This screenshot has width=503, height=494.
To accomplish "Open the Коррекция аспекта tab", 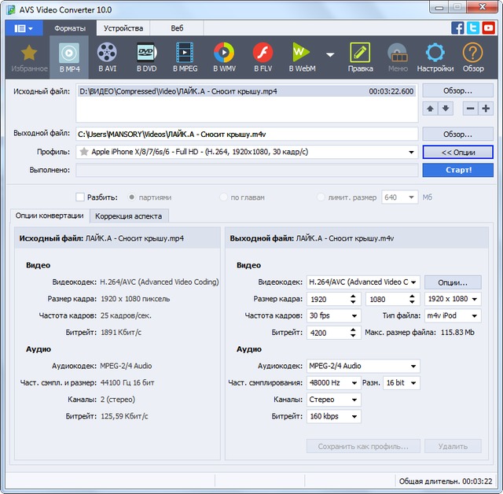I will [129, 216].
